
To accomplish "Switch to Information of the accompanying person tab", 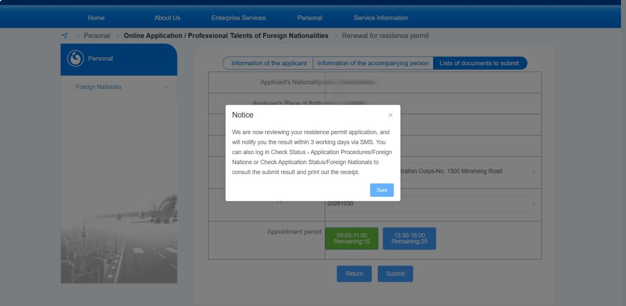I will tap(373, 63).
